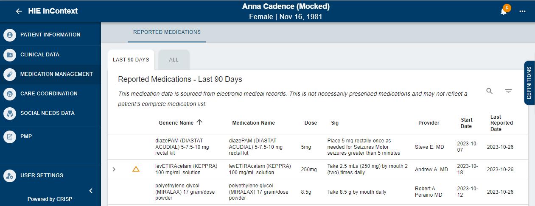Click the Patient Information sidebar icon

click(x=10, y=35)
